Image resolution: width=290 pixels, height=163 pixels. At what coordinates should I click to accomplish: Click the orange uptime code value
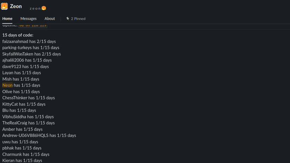[33, 25]
